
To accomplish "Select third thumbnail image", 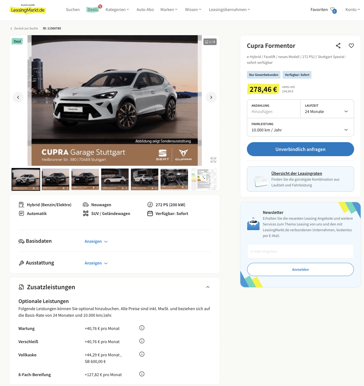I will (x=85, y=179).
